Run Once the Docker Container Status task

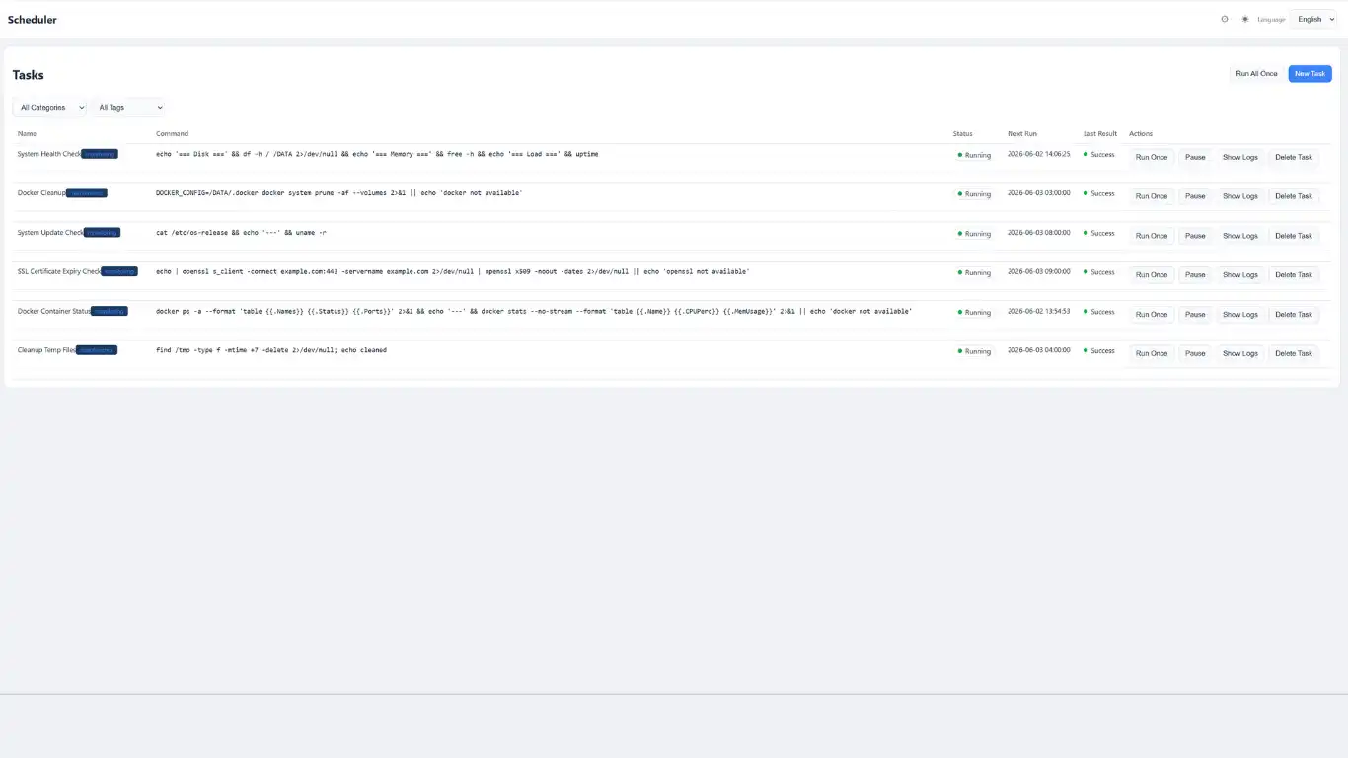point(1152,315)
